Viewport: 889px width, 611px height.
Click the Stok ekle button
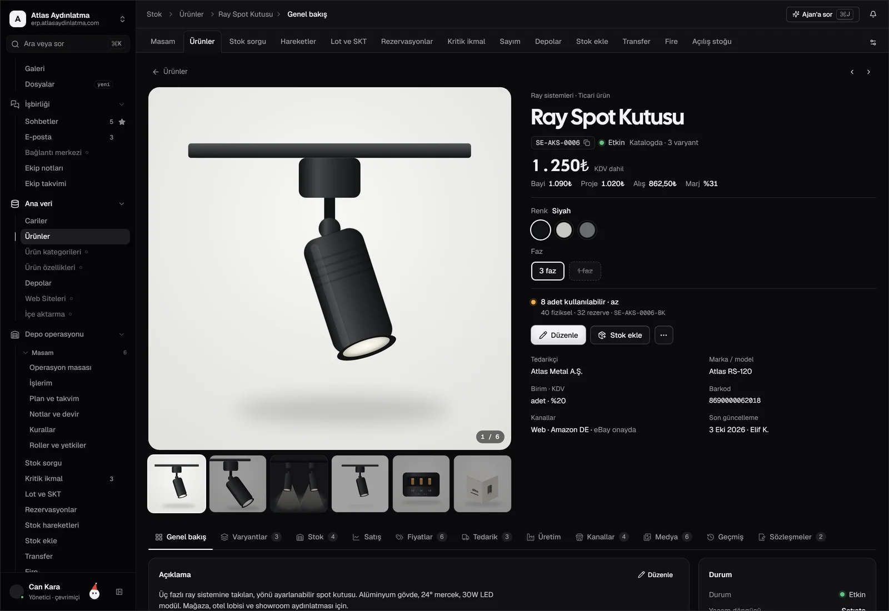click(620, 335)
